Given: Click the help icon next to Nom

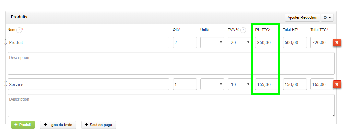Looking at the screenshot, I should 19,30.
